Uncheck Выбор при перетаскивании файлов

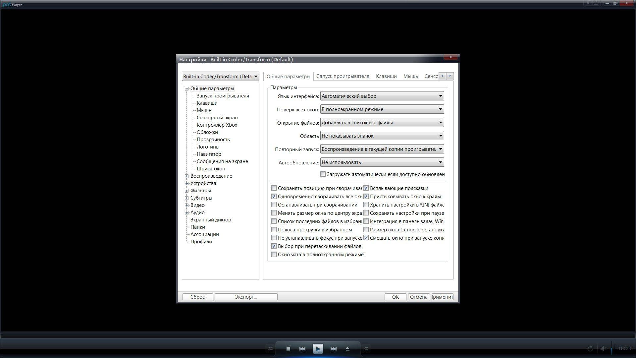(x=274, y=246)
